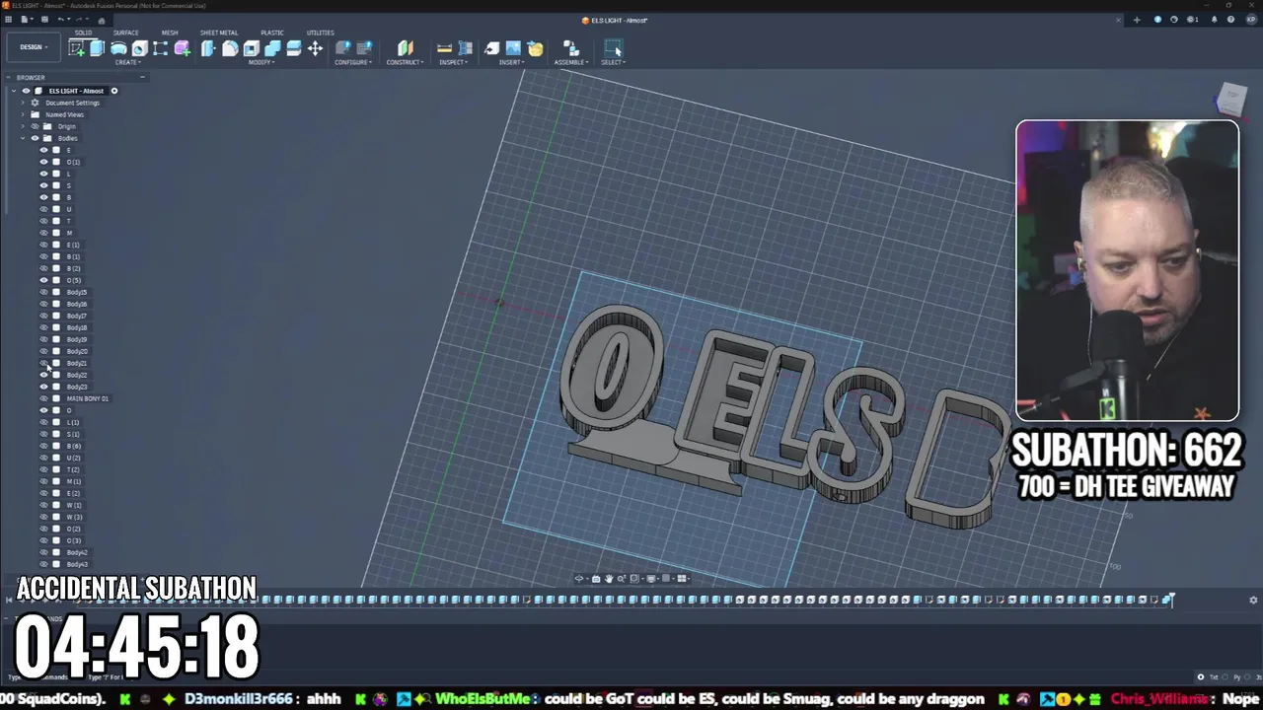This screenshot has height=710, width=1263.
Task: Open the SELECT menu
Action: tap(613, 62)
